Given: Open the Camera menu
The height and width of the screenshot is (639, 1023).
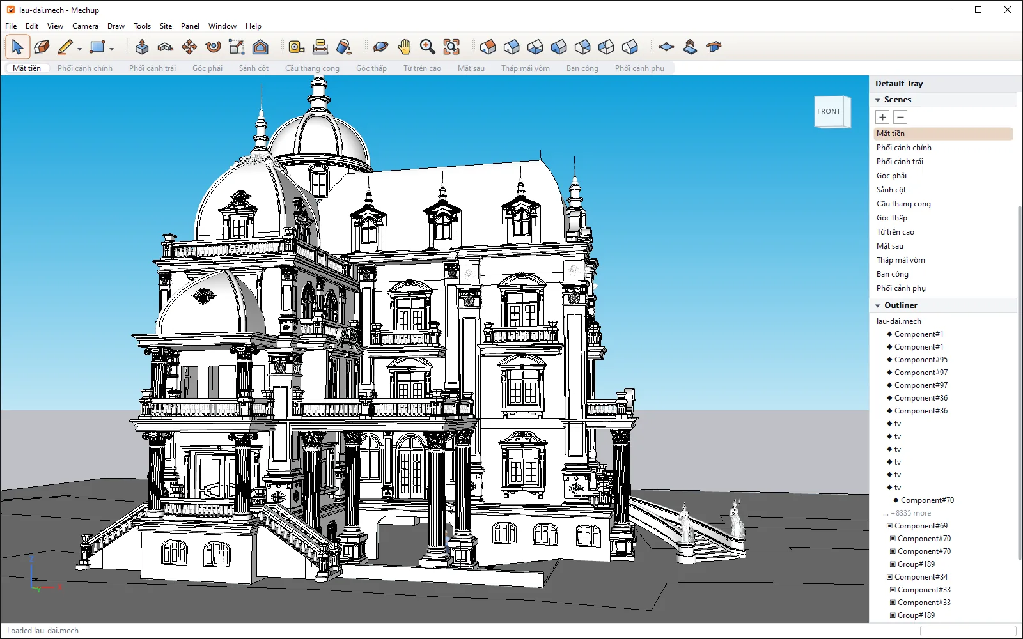Looking at the screenshot, I should 85,26.
